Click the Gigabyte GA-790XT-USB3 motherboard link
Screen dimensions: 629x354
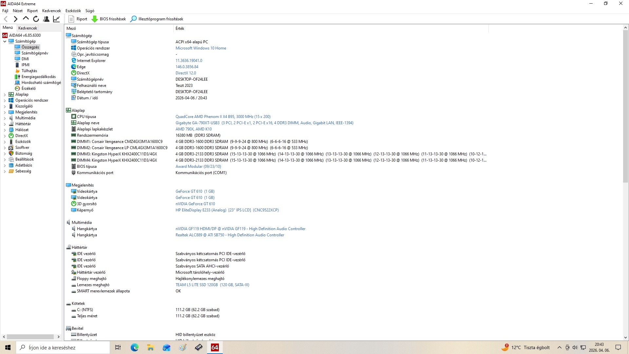click(197, 123)
